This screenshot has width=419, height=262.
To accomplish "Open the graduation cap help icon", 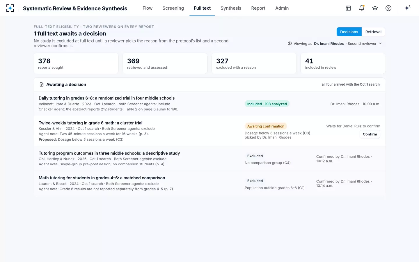I will point(375,8).
